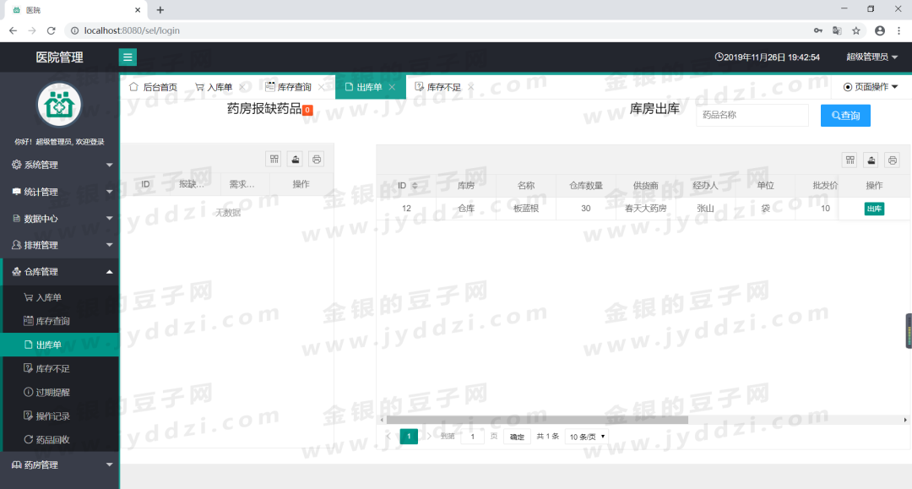
Task: Open 操作记录 in the sidebar
Action: coord(61,416)
